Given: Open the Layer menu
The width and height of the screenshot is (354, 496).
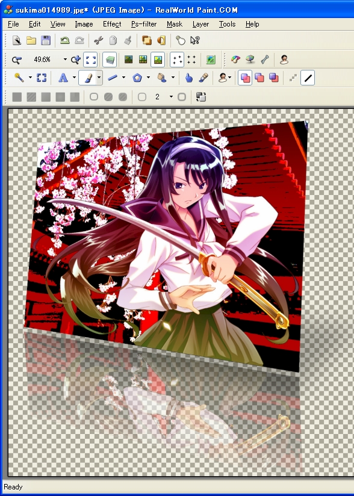Looking at the screenshot, I should 200,24.
